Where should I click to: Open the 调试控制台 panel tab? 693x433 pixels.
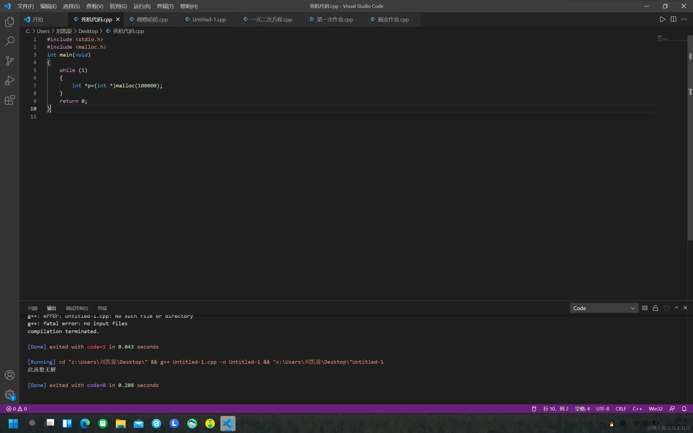(x=77, y=308)
